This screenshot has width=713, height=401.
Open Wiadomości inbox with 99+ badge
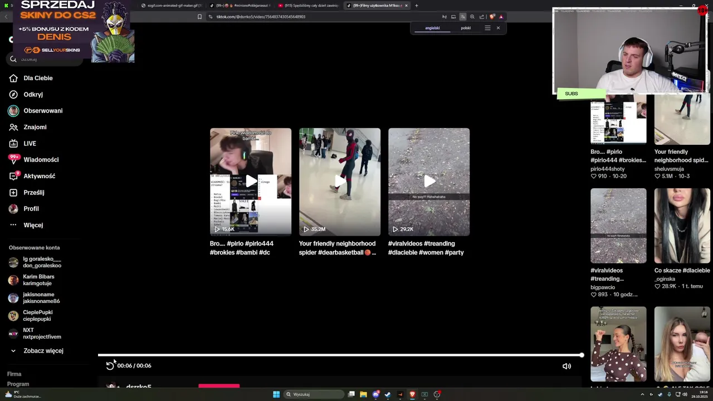point(34,160)
